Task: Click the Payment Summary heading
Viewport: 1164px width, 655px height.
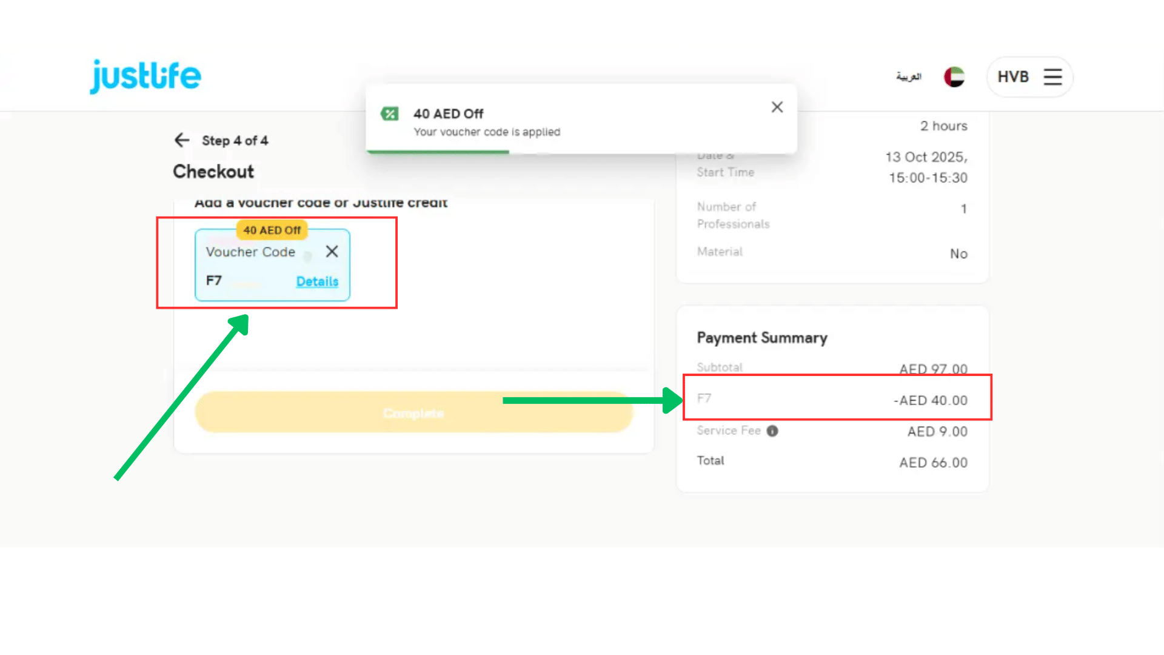Action: pos(761,338)
